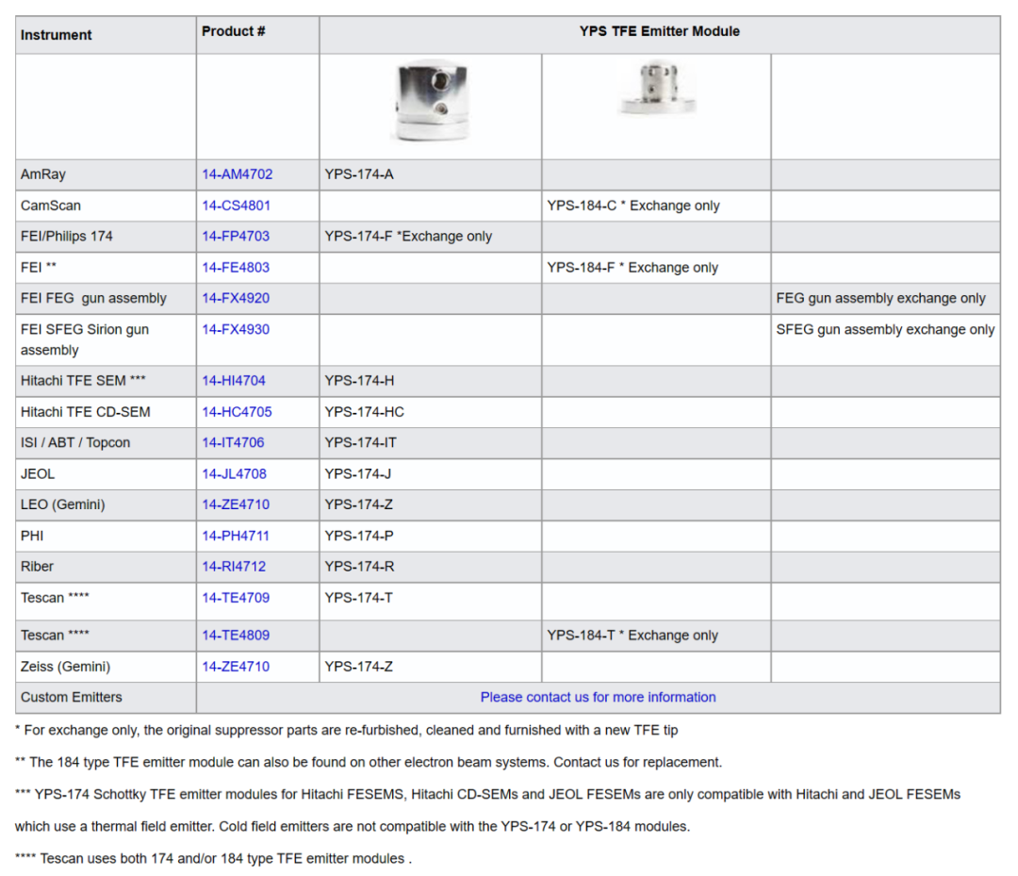1018x876 pixels.
Task: Select the 14-FX4930 product link
Action: (236, 329)
